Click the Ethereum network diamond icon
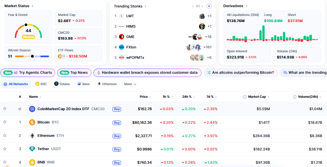 (x=99, y=84)
